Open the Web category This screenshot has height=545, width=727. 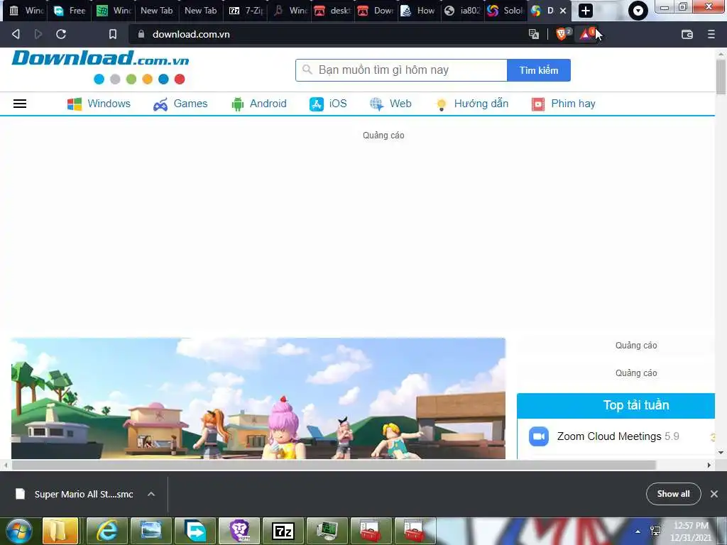(390, 104)
